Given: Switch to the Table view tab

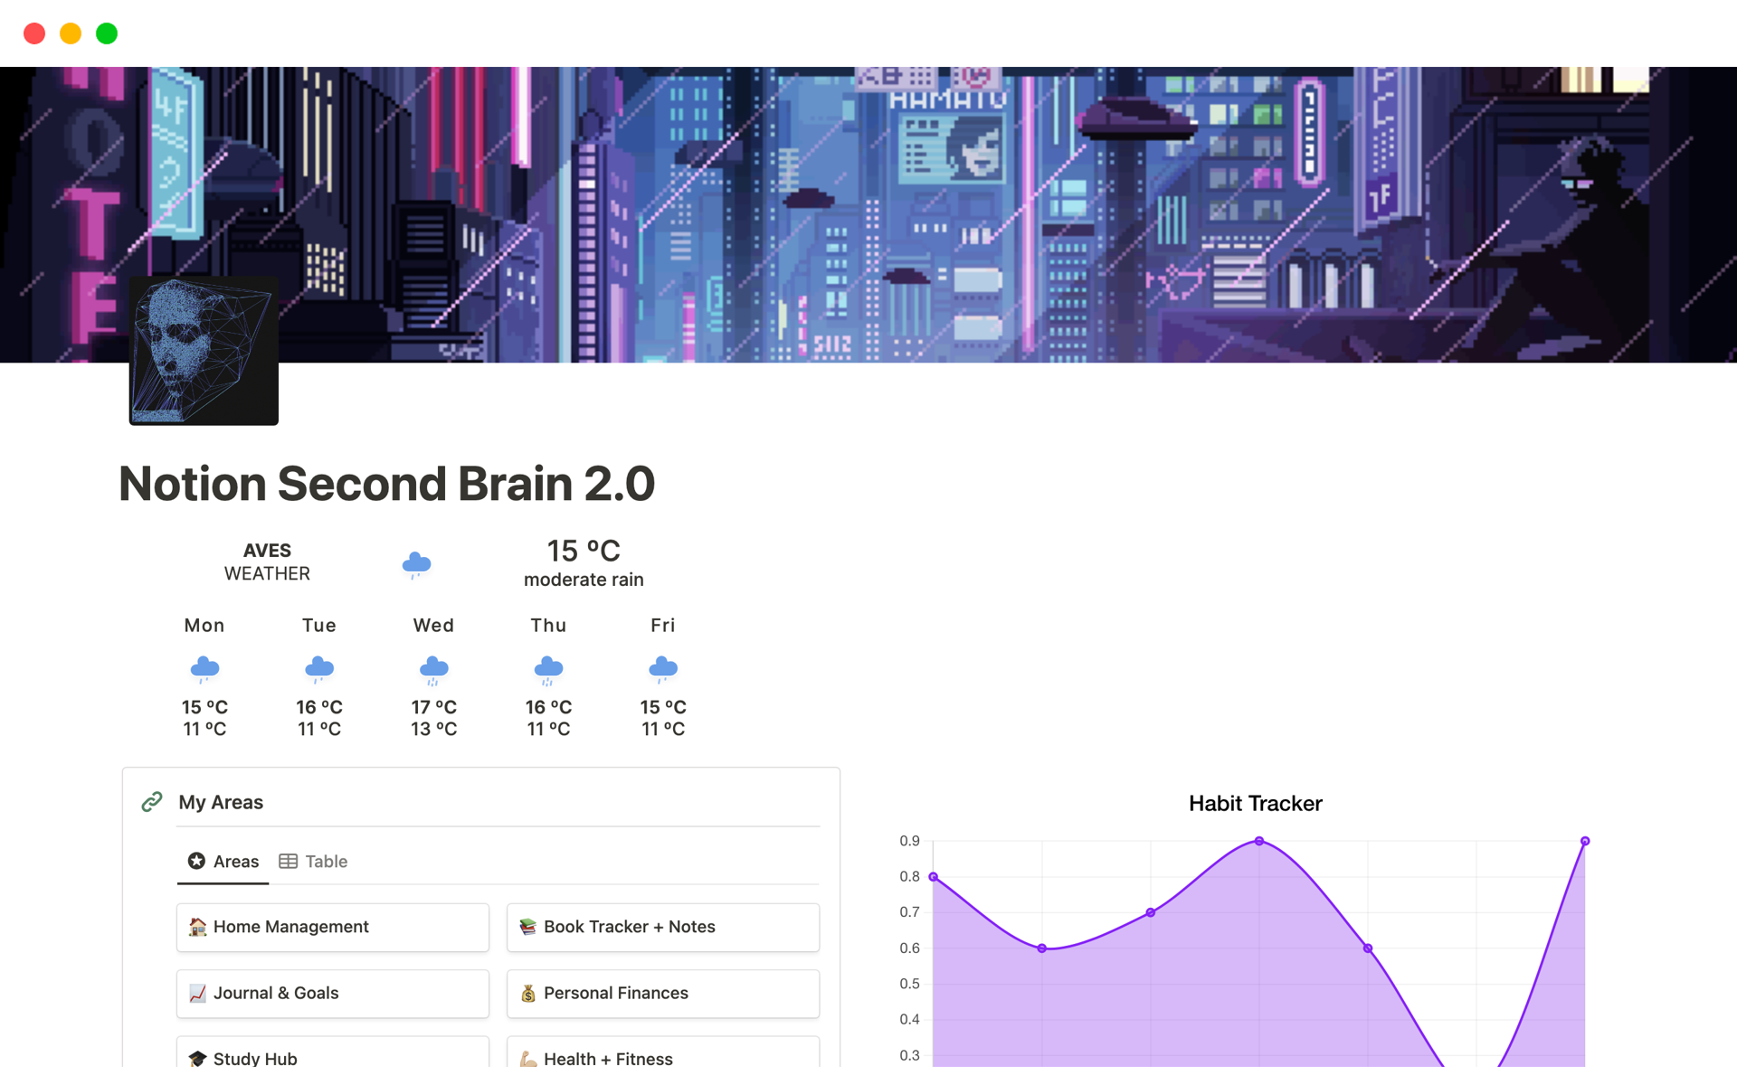Looking at the screenshot, I should click(x=314, y=862).
